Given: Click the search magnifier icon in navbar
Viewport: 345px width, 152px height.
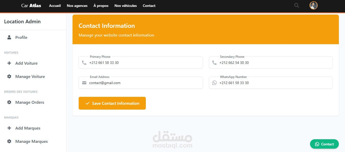Looking at the screenshot, I should click(296, 5).
